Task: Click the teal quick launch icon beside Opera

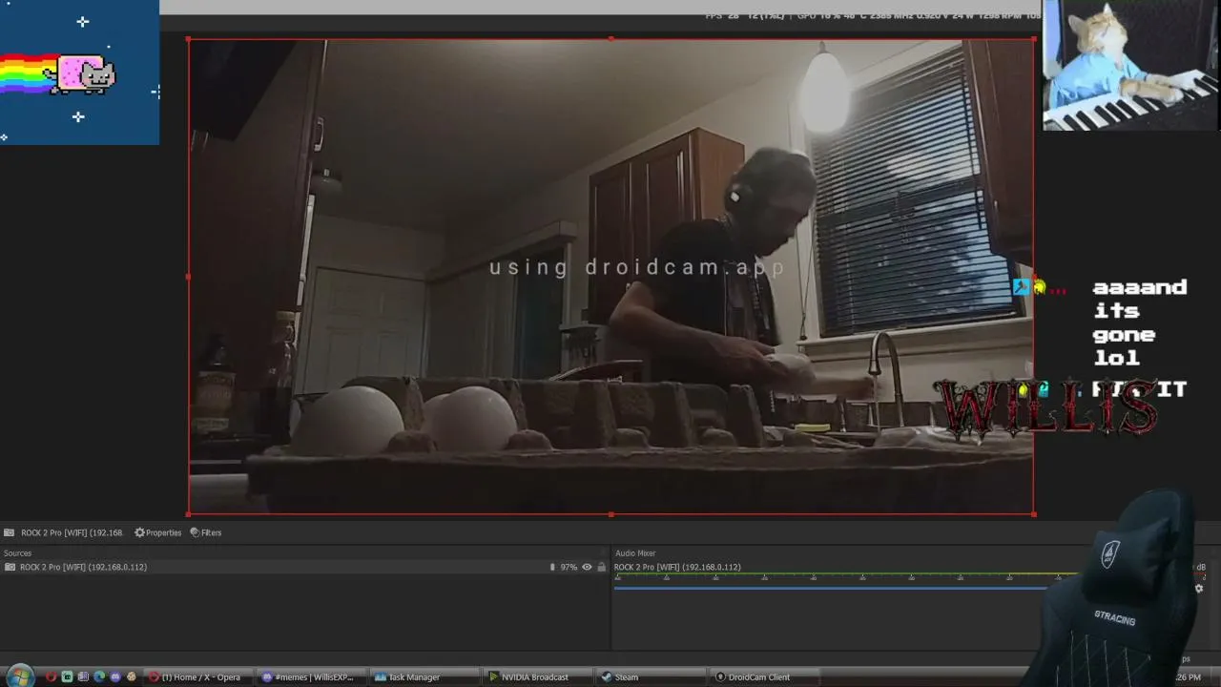Action: (67, 677)
